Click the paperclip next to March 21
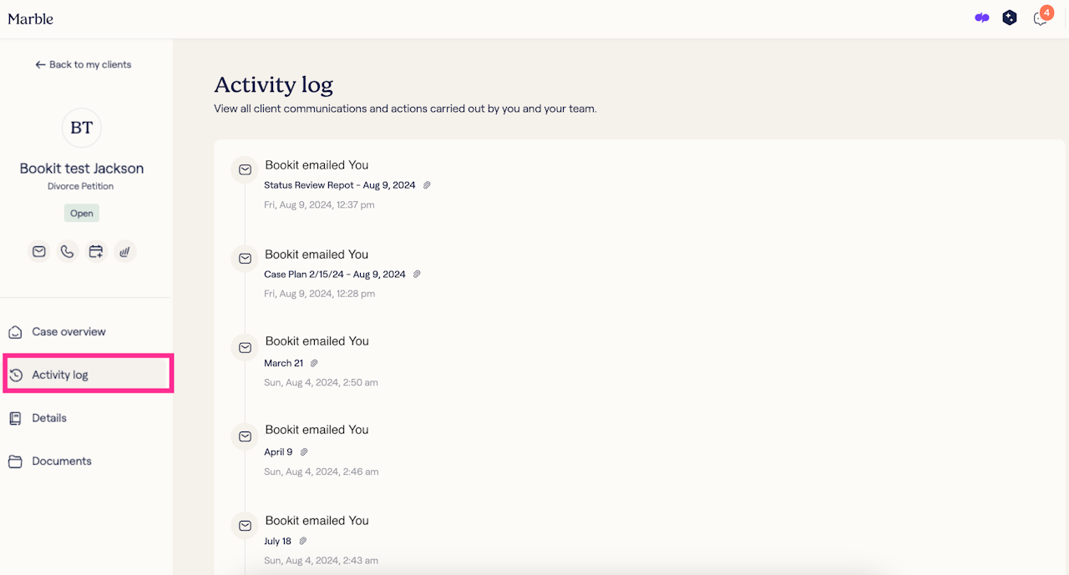 314,363
